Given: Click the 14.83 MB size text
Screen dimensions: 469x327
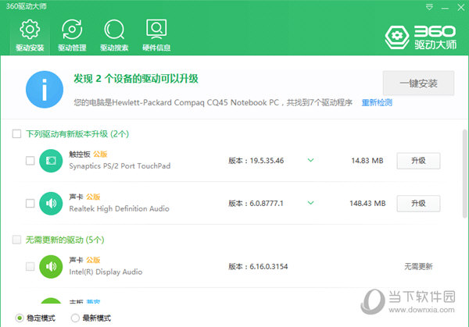Looking at the screenshot, I should [x=367, y=161].
